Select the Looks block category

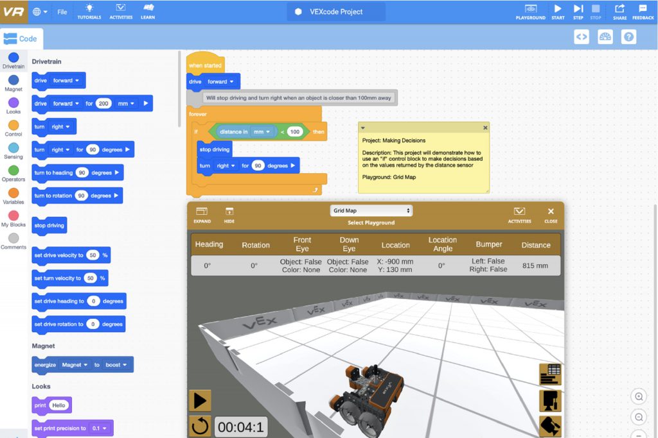pos(13,106)
